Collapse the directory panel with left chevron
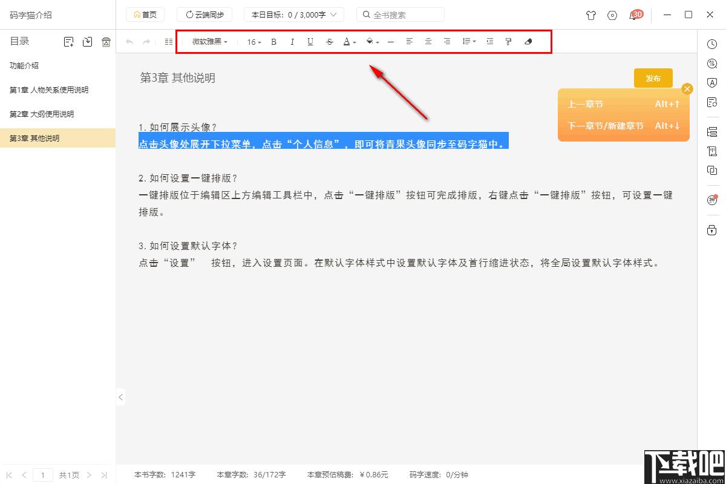 120,397
